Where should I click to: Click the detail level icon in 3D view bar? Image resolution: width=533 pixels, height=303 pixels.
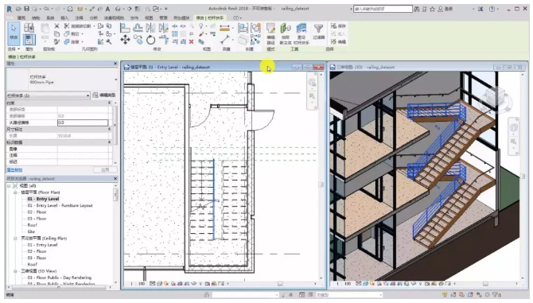coord(358,284)
